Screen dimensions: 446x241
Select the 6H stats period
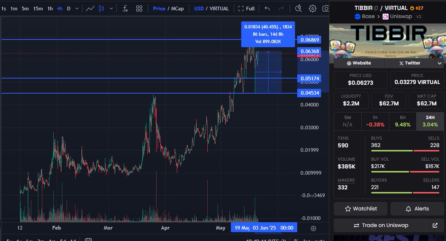403,121
